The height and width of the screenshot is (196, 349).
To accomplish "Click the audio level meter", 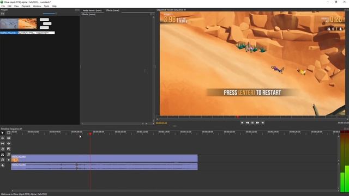I will click(x=345, y=161).
